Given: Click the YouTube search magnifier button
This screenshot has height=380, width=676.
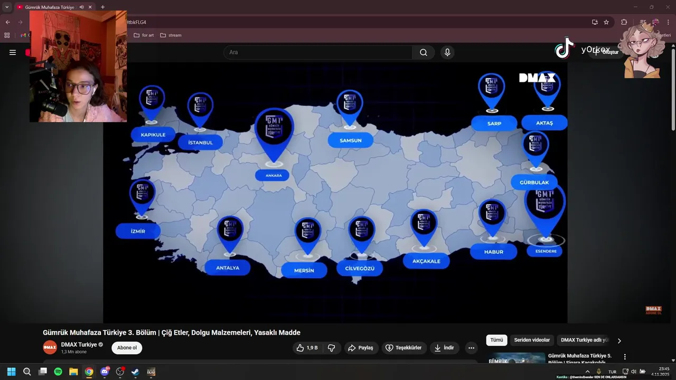Looking at the screenshot, I should pyautogui.click(x=424, y=52).
